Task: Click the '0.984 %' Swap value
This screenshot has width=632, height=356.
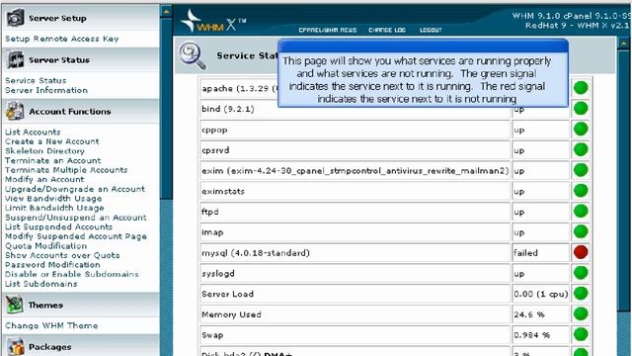Action: tap(531, 335)
